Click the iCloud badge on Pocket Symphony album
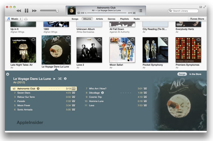The image size is (213, 141). pos(165,39)
